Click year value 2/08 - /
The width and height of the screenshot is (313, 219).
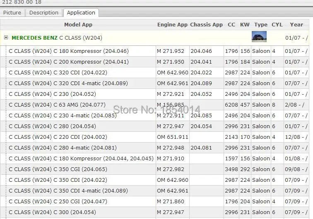coord(295,105)
